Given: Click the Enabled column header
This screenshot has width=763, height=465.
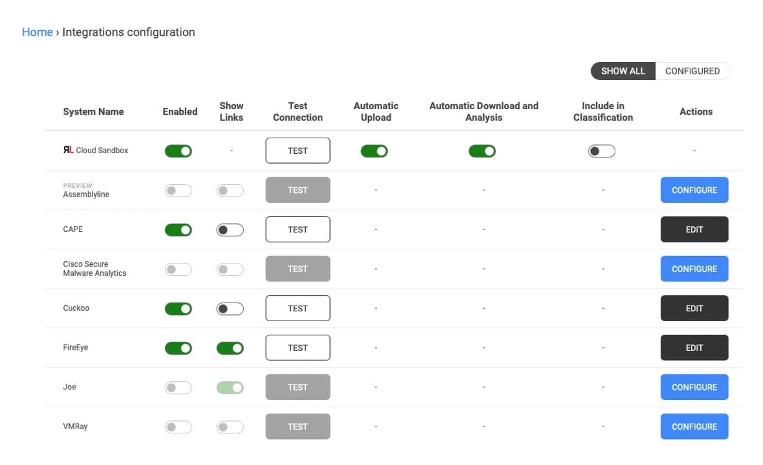Looking at the screenshot, I should (180, 112).
